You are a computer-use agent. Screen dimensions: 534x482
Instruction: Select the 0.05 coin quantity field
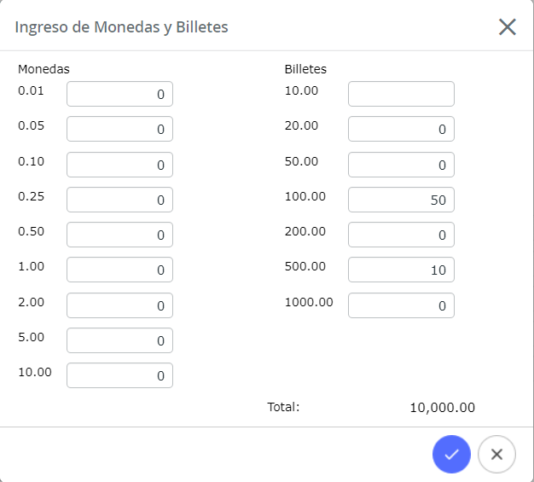tap(120, 129)
